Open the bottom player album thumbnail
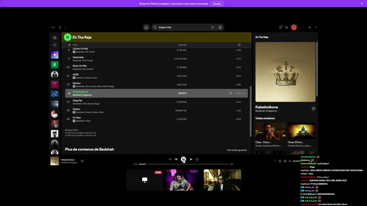This screenshot has height=206, width=367. [x=54, y=161]
